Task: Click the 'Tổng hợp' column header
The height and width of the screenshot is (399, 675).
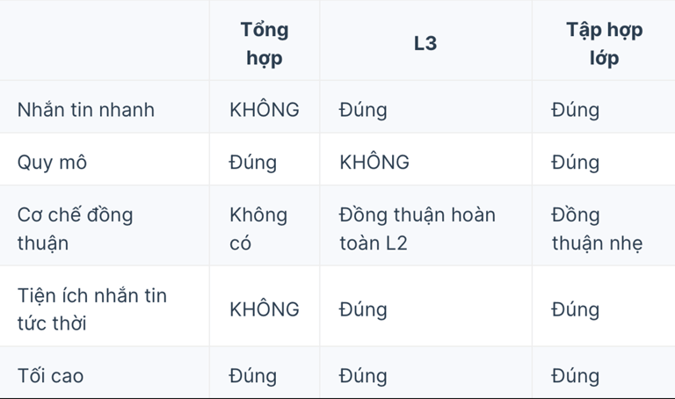Action: 265,43
